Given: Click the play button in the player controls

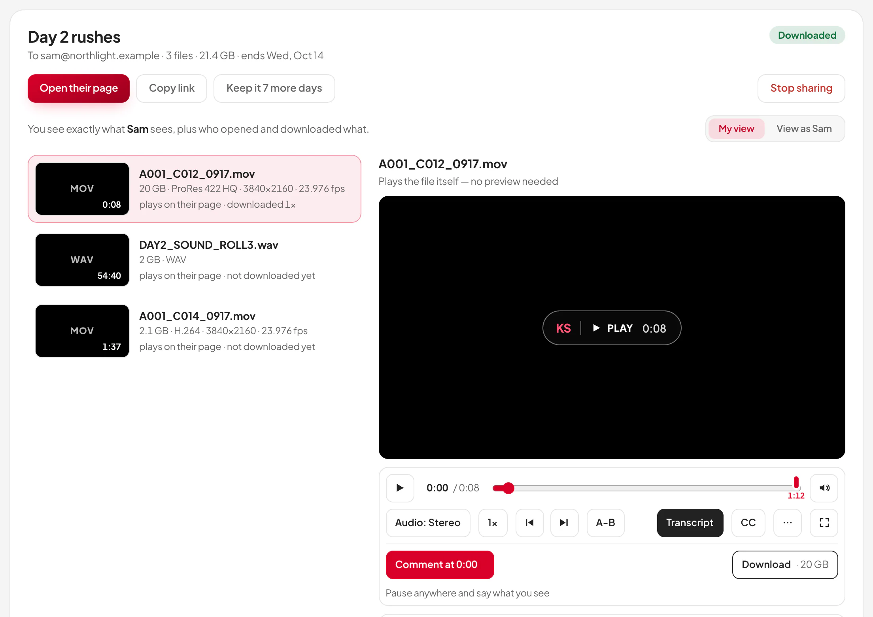Looking at the screenshot, I should [x=400, y=488].
